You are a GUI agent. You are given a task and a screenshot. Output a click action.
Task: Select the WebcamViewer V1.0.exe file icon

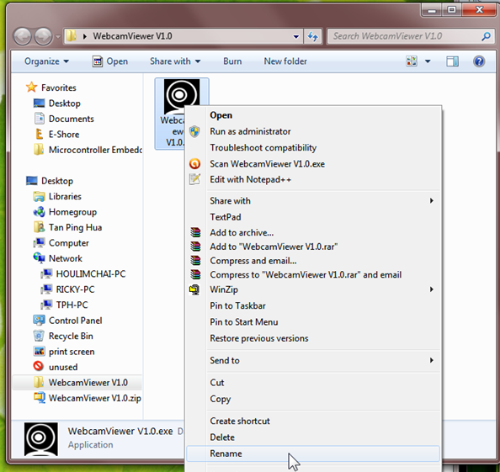tap(182, 97)
